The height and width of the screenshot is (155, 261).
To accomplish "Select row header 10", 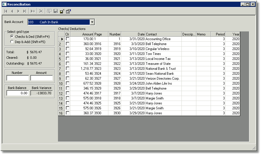I will 61,83.
